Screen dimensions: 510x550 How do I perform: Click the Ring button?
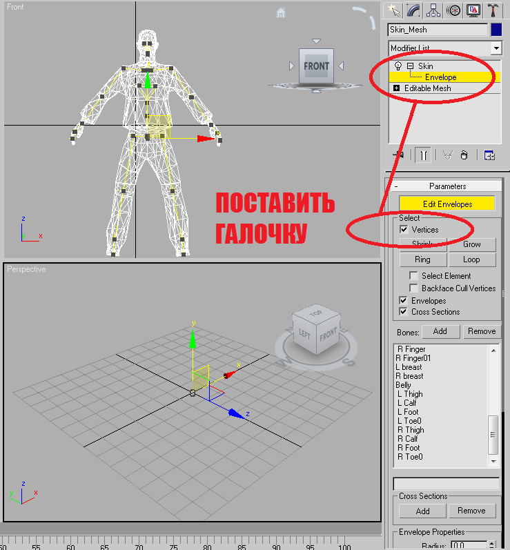pos(422,259)
